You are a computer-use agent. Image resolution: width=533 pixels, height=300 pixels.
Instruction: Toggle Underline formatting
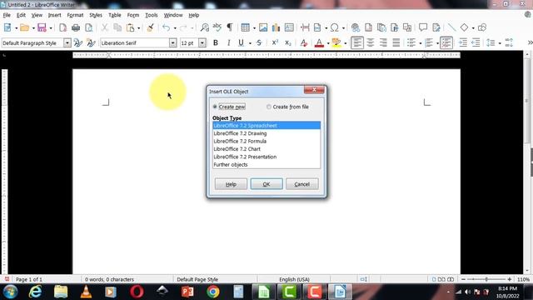(241, 42)
